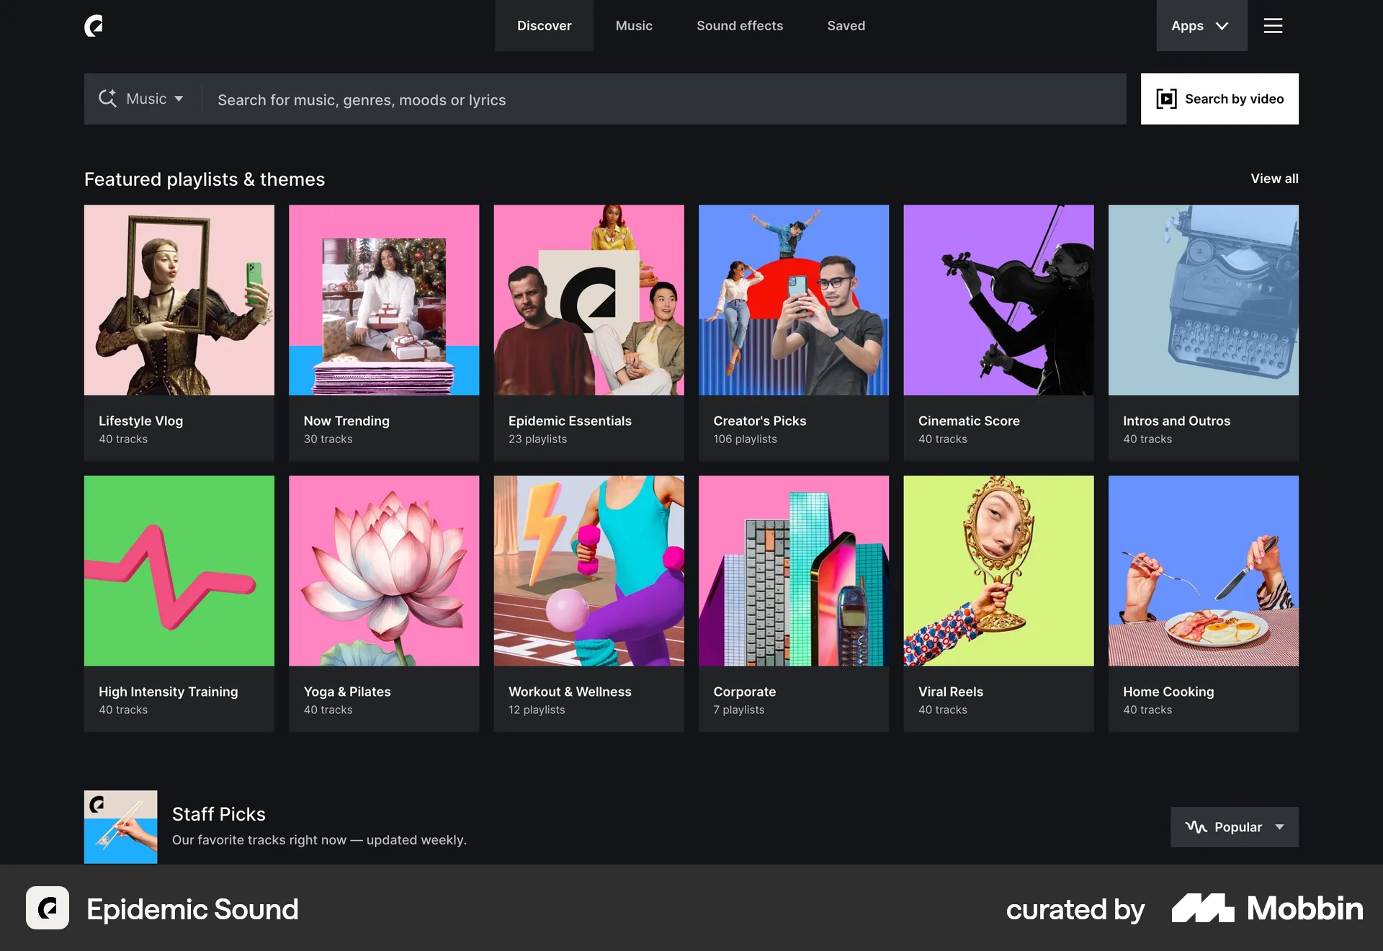Click the video play icon in Search by video
Image resolution: width=1383 pixels, height=951 pixels.
1166,99
